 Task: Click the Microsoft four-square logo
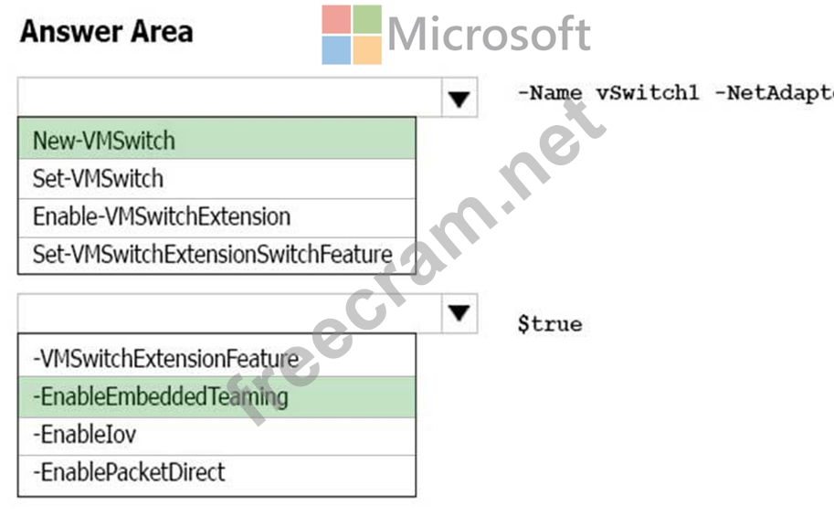pos(352,35)
